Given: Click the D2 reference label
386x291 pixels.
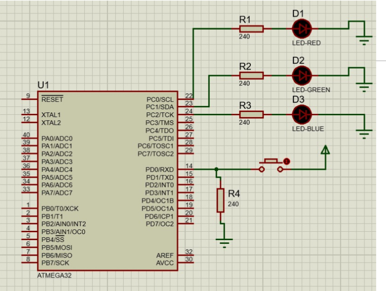Looking at the screenshot, I should coord(298,61).
